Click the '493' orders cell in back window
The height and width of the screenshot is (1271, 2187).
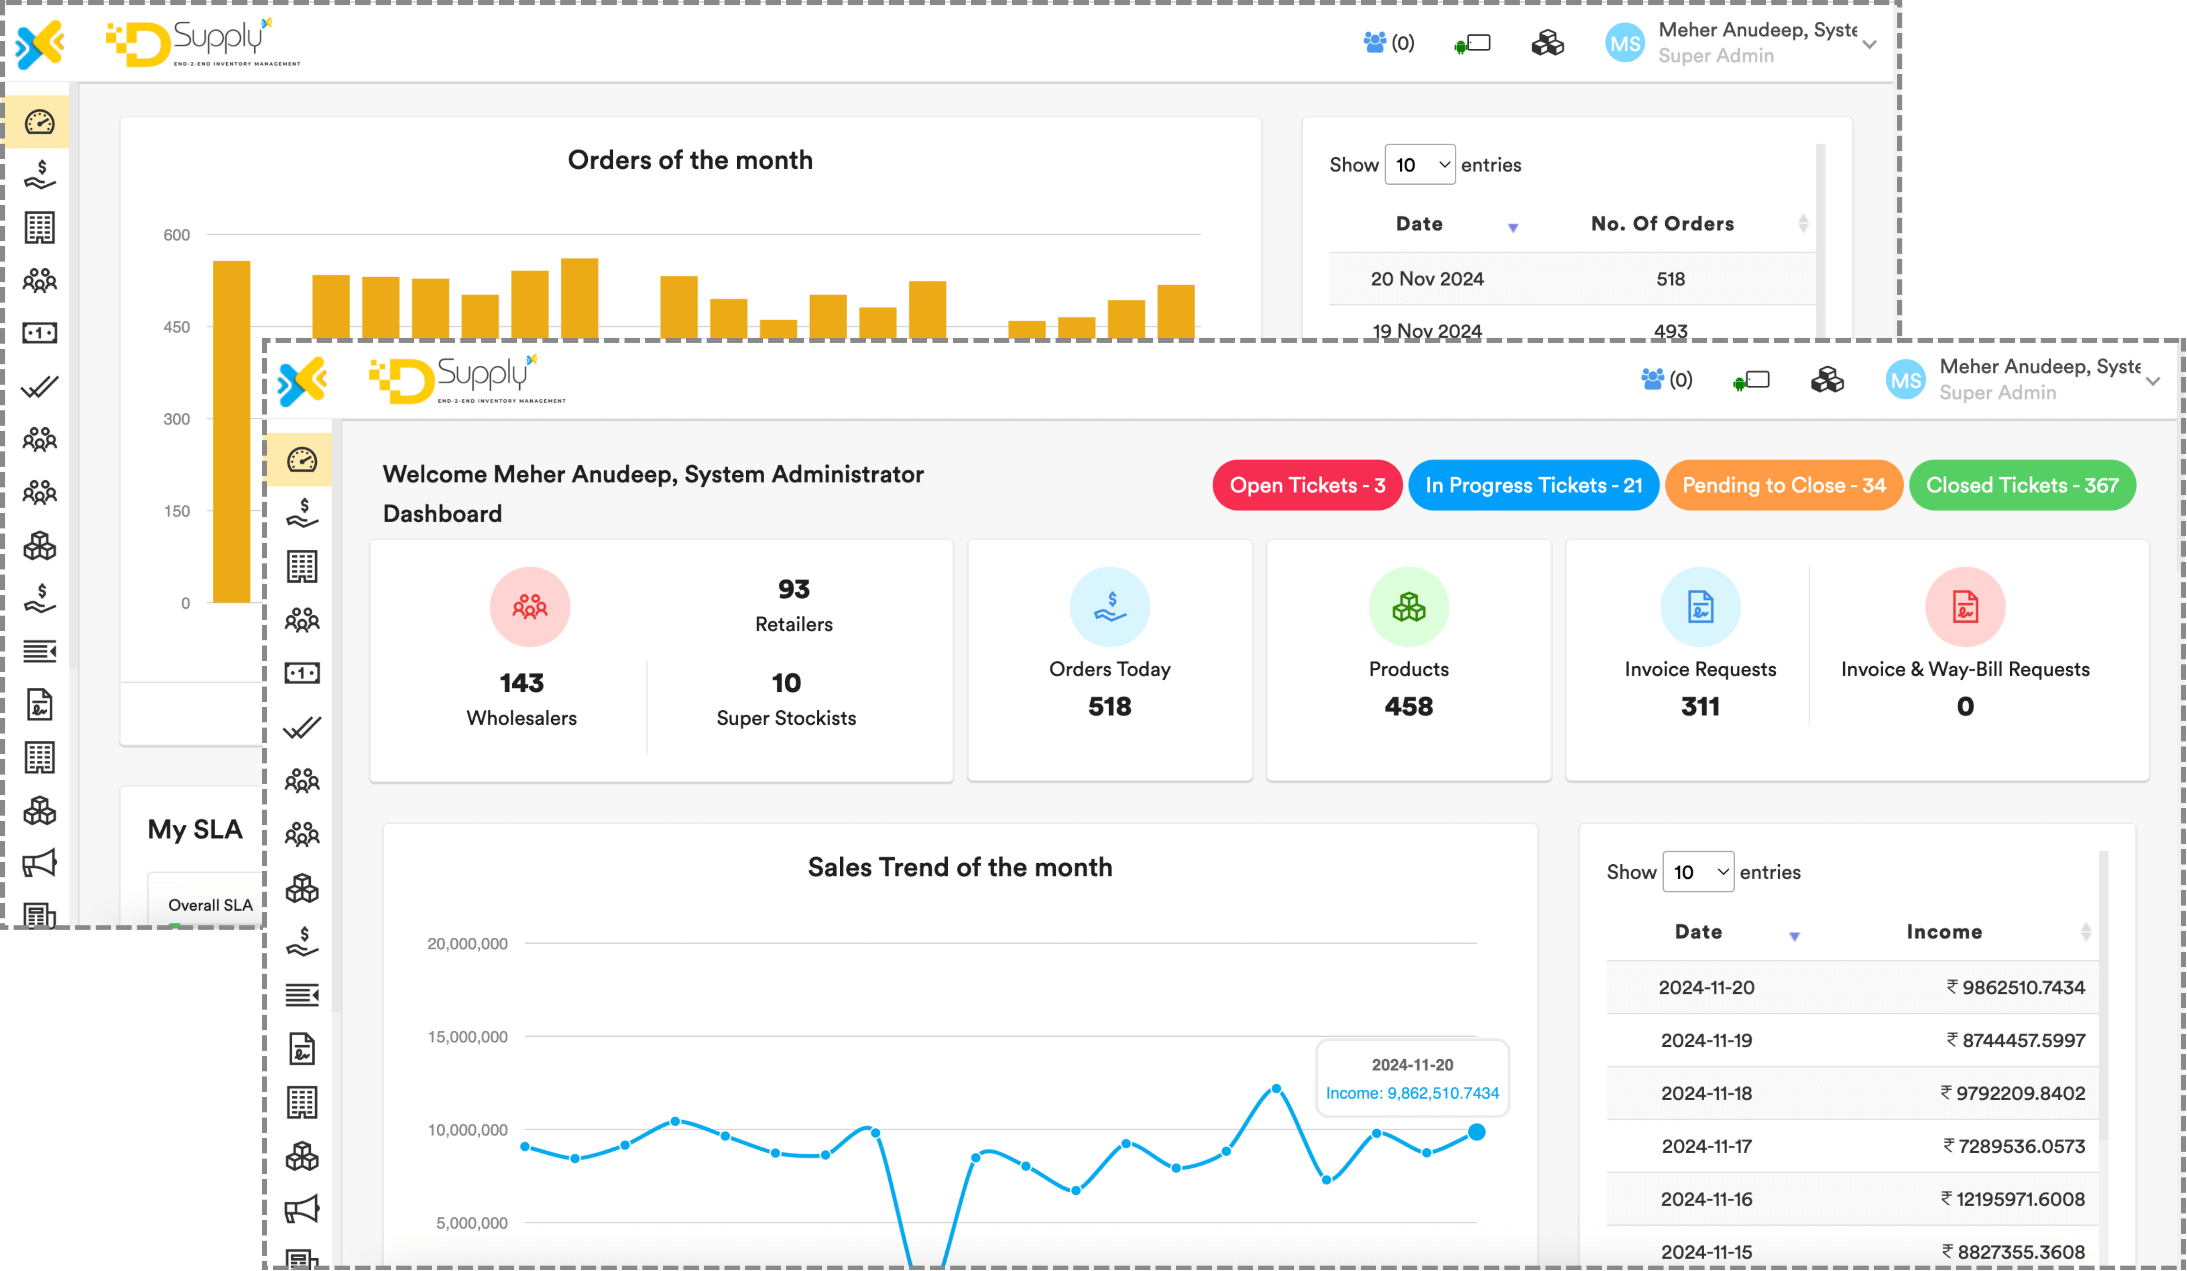click(1670, 330)
